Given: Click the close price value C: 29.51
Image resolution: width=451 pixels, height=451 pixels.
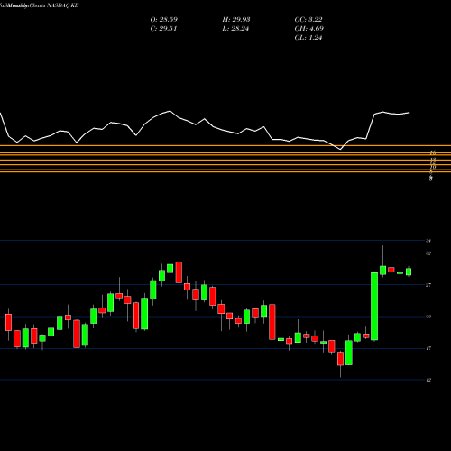Looking at the screenshot, I should click(163, 29).
